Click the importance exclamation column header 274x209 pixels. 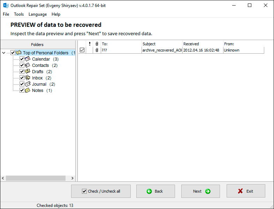pos(90,44)
